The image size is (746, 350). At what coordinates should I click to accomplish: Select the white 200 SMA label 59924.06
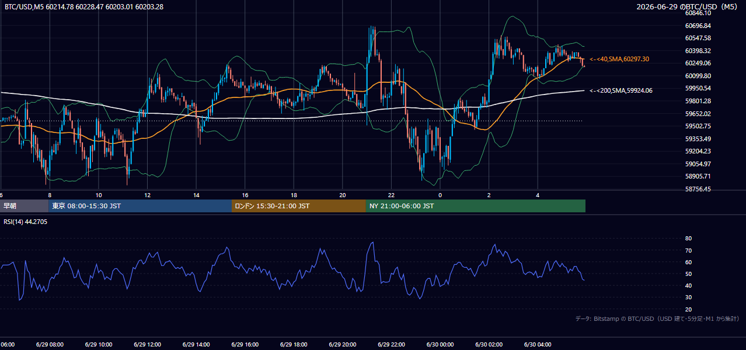tap(621, 90)
